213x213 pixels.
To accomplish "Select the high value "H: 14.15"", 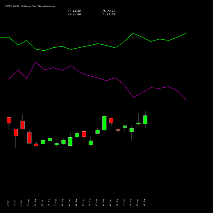I will coord(109,11).
